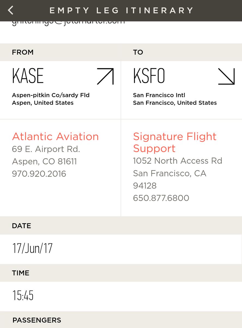Click the back arrow in the header
This screenshot has width=242, height=328.
(10, 10)
